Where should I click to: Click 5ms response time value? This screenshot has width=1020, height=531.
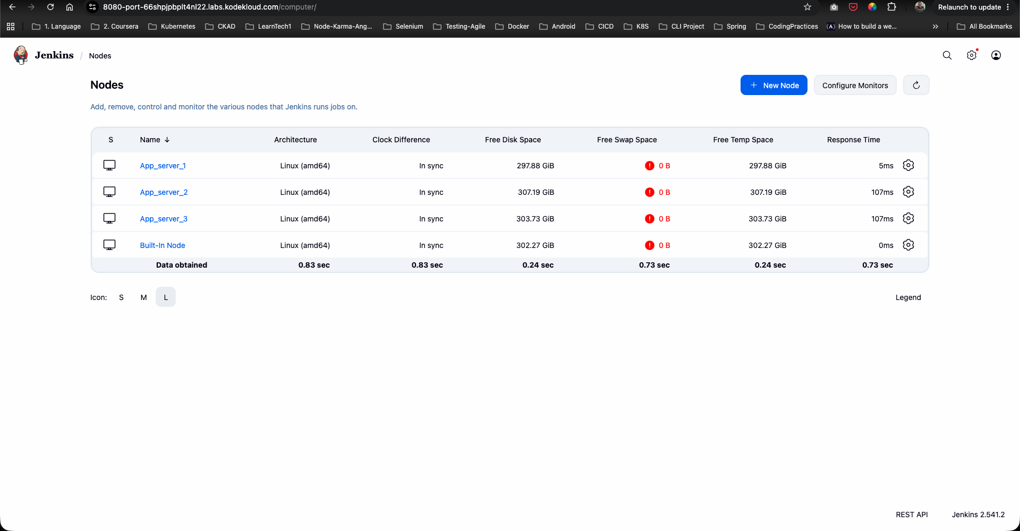(x=886, y=166)
